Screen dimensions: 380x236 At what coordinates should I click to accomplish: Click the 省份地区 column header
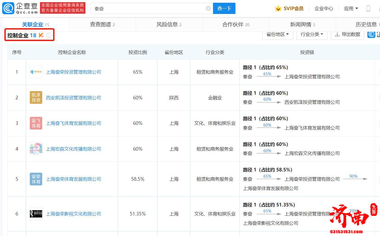coord(174,52)
